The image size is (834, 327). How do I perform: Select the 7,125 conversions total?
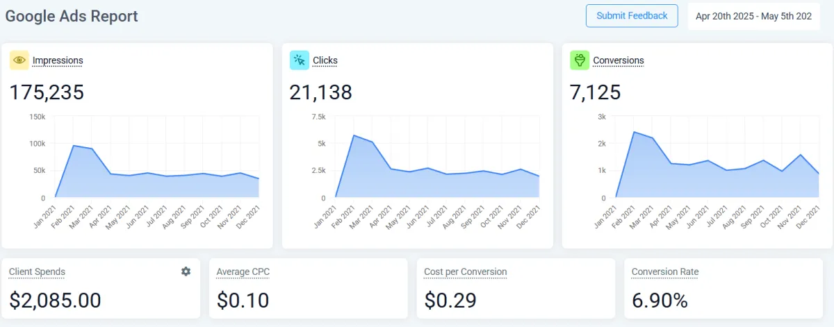[596, 92]
